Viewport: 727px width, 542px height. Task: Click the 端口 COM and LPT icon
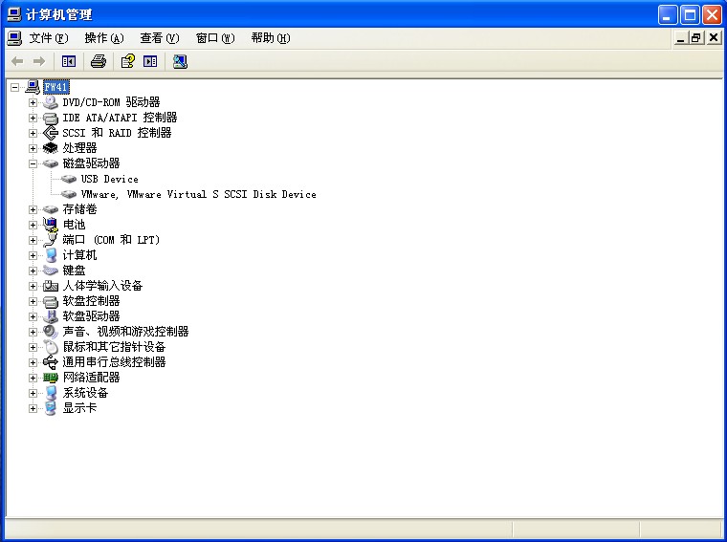pos(50,240)
